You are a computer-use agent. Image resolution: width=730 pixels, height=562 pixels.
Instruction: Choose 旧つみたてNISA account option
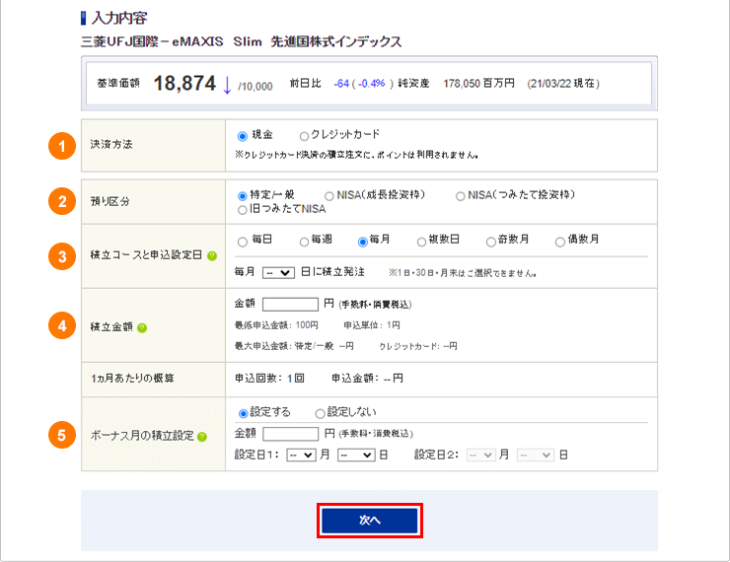(243, 209)
